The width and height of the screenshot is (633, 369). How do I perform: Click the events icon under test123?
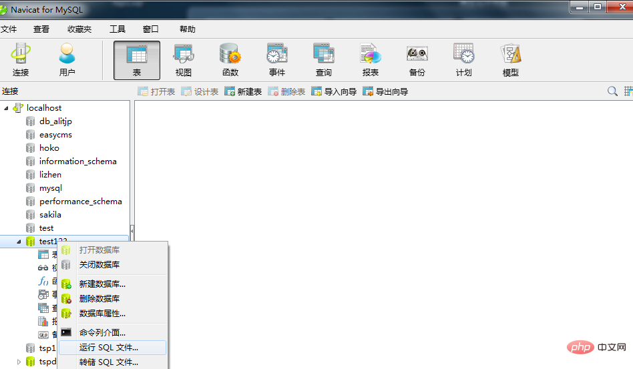coord(43,294)
